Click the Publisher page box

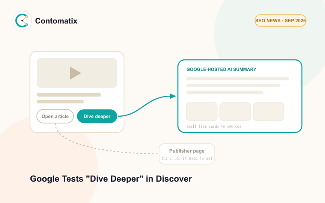(187, 154)
